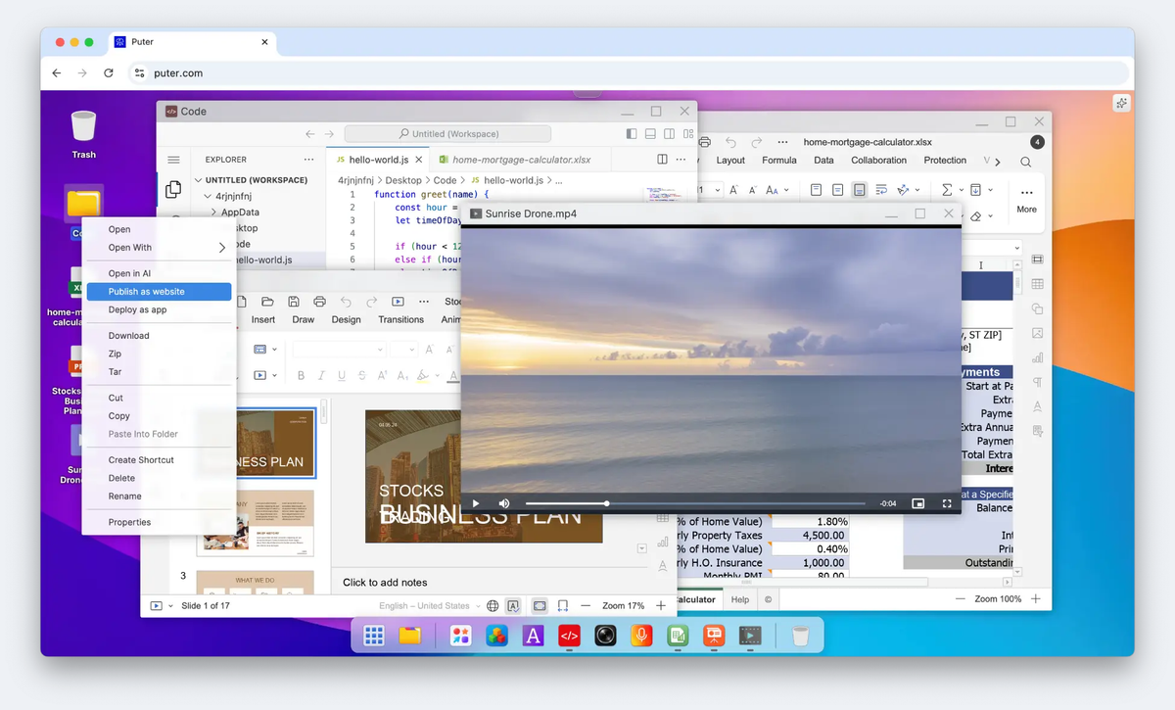Click the search icon in the spreadsheet window
1175x710 pixels.
(x=1026, y=162)
